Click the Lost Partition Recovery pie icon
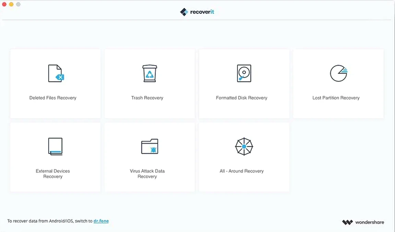395x232 pixels. [x=339, y=73]
